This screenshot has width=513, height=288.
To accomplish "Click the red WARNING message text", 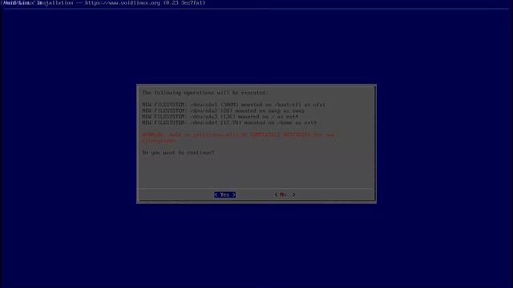I will (x=238, y=138).
